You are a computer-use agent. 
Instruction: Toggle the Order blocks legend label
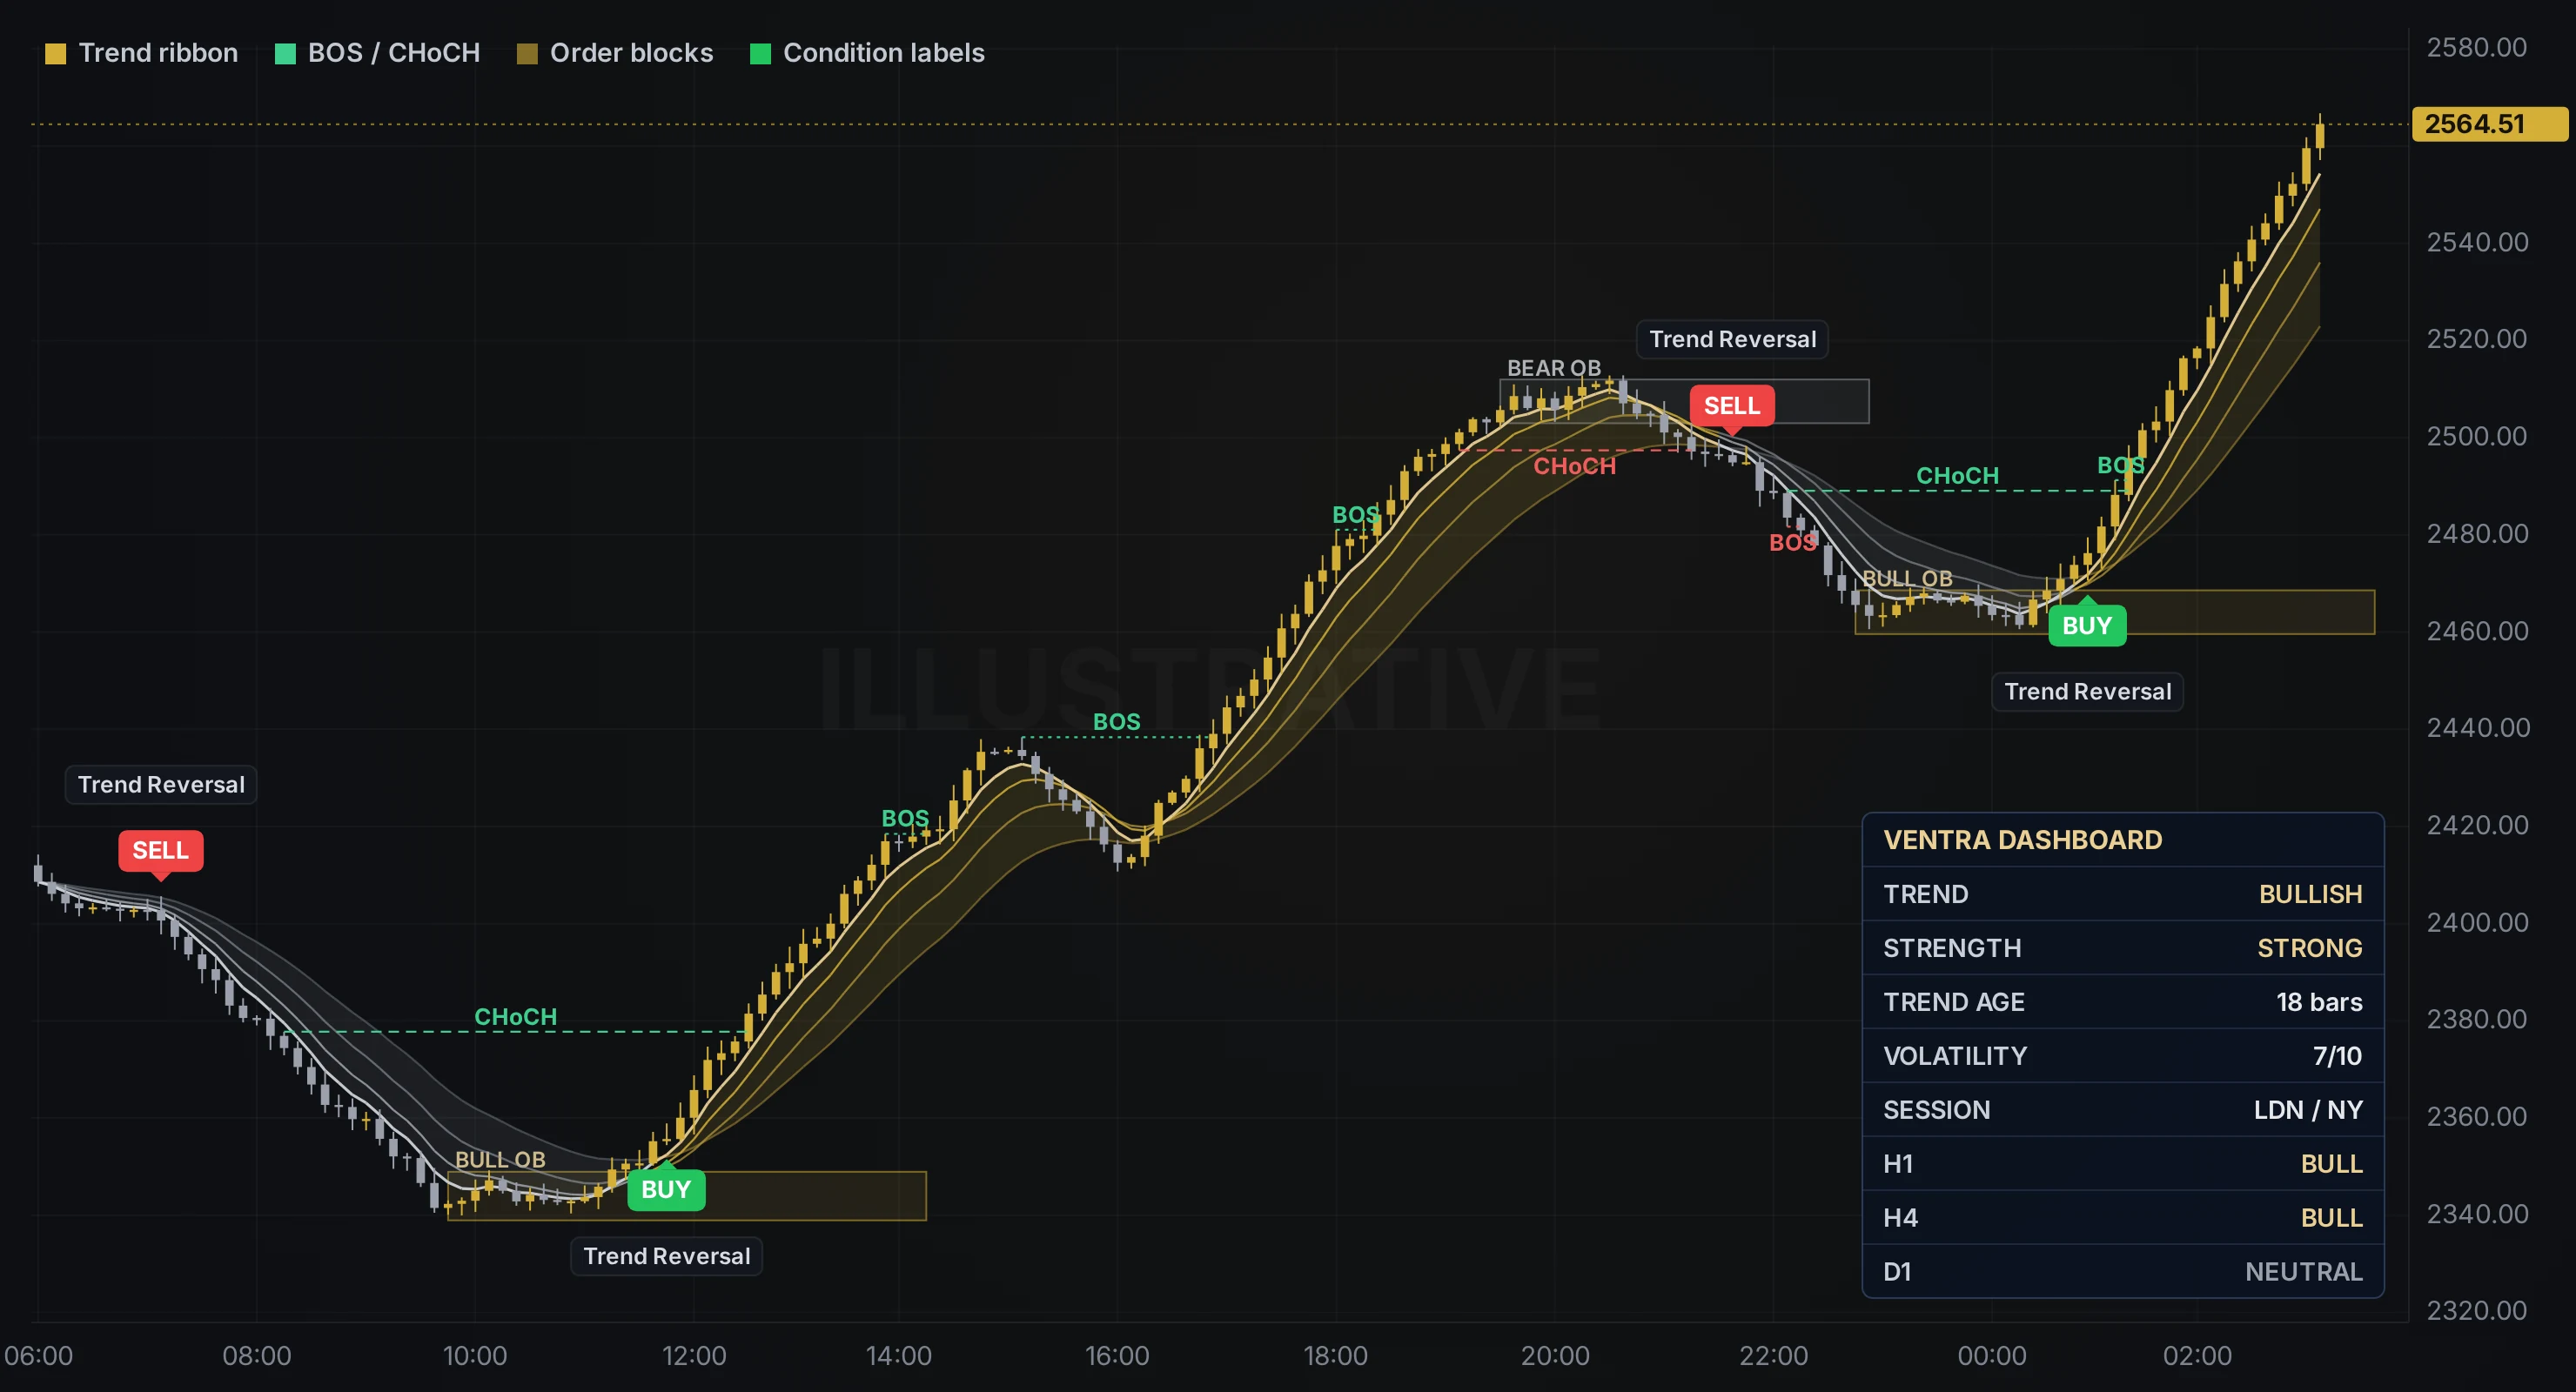click(631, 53)
